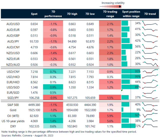Click the AUD/JPY row label
The width and height of the screenshot is (160, 137).
(13, 40)
